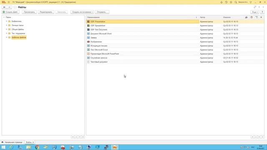Collapse the Папки root node
Screen dimensions: 267x150
coord(4,17)
